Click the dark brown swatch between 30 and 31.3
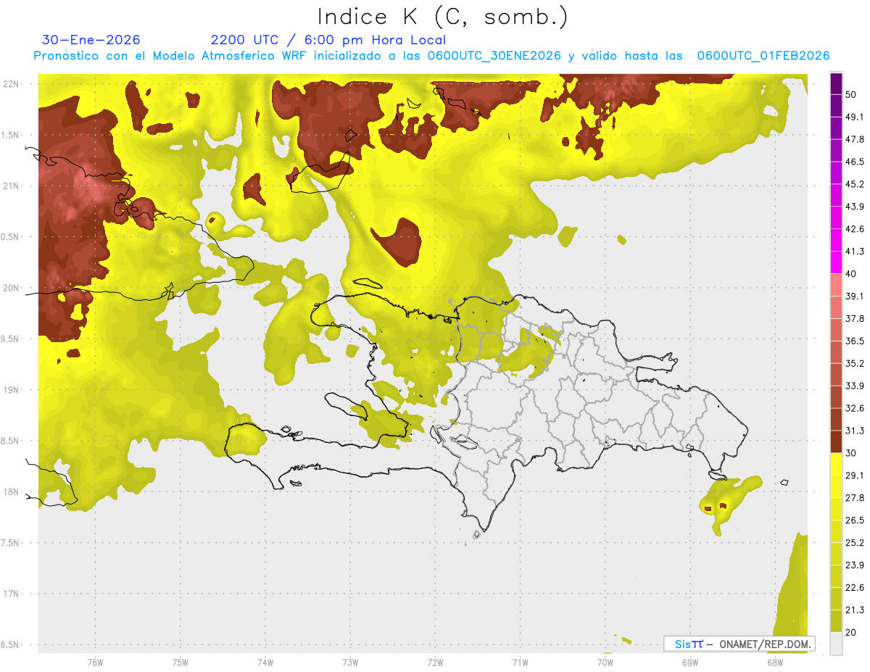The image size is (870, 672). 836,441
